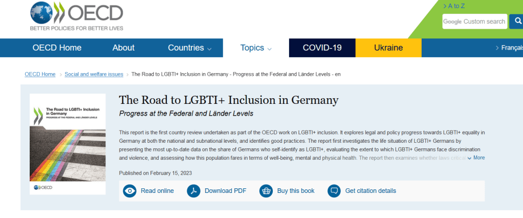The image size is (523, 218).
Task: Click the OECD Home breadcrumb link
Action: point(40,74)
